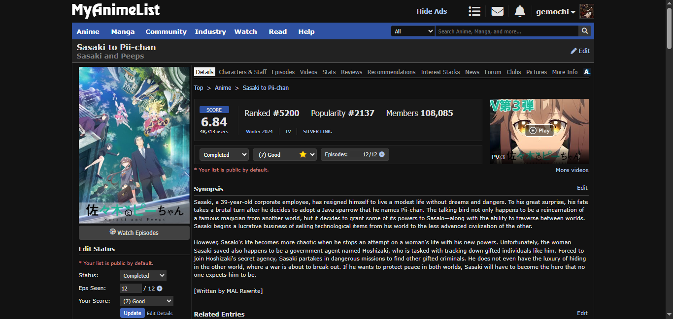Click the Watch Episodes button
Screen dimensions: 673x319
click(x=134, y=232)
